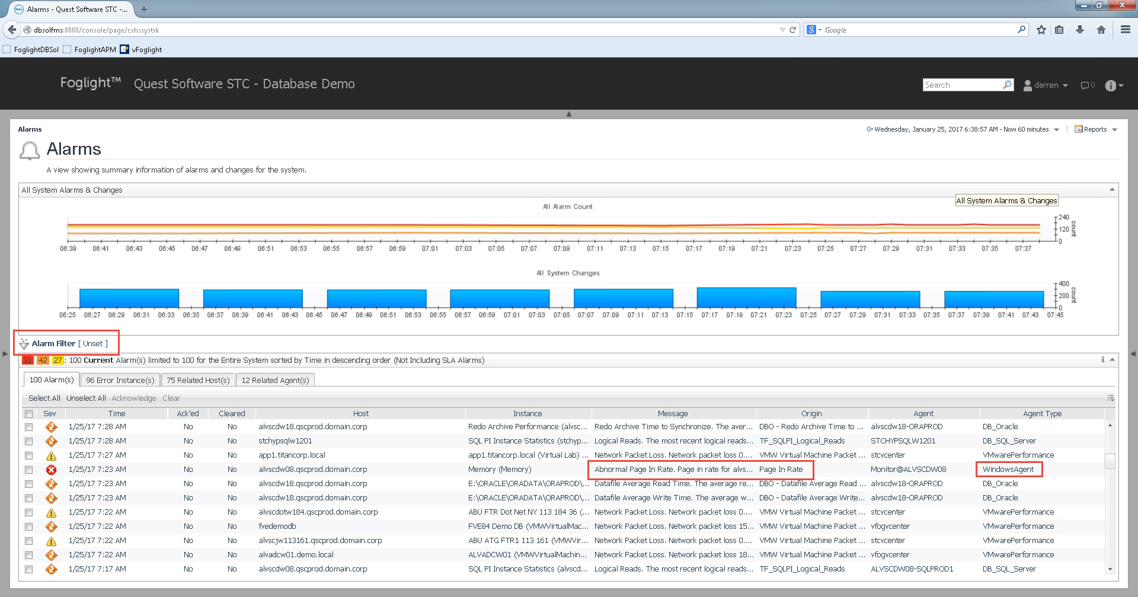Viewport: 1138px width, 597px height.
Task: Open the 75 Related Host(s) tab
Action: 198,380
